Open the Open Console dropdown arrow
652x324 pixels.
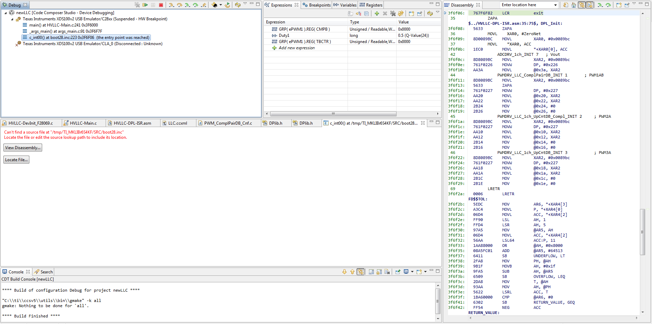pyautogui.click(x=425, y=272)
